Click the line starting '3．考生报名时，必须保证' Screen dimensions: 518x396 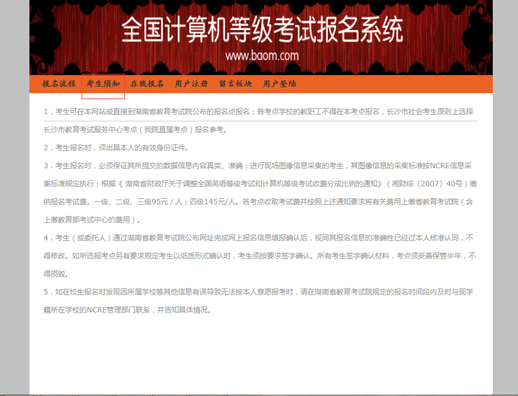(x=257, y=166)
